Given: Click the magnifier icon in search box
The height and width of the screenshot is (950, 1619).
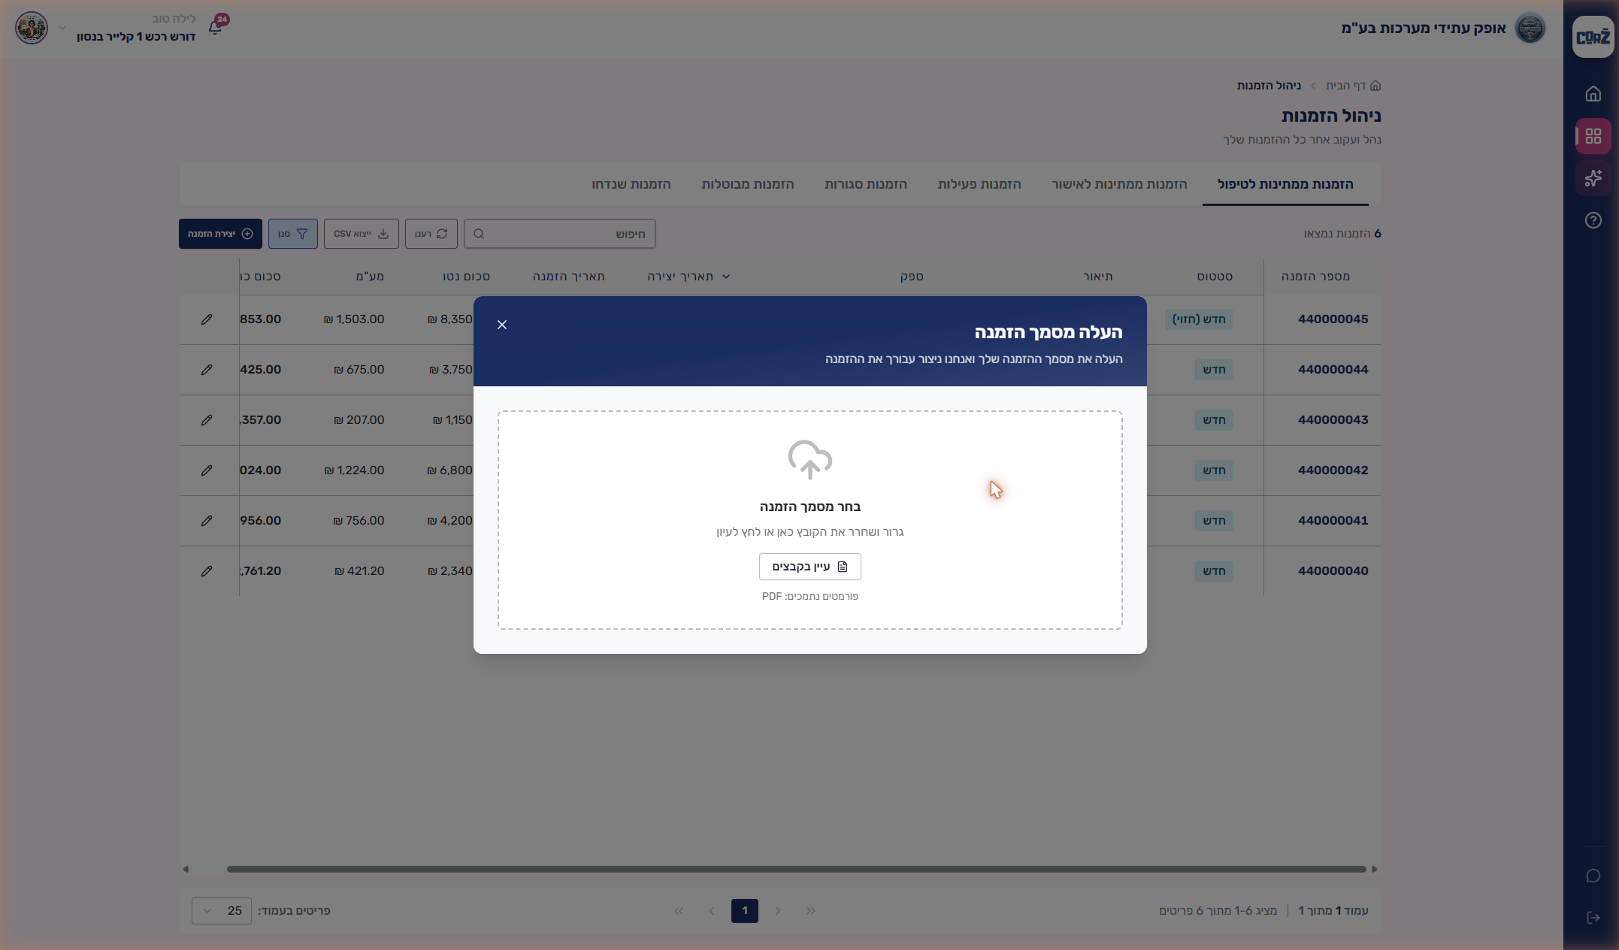Looking at the screenshot, I should click(479, 234).
